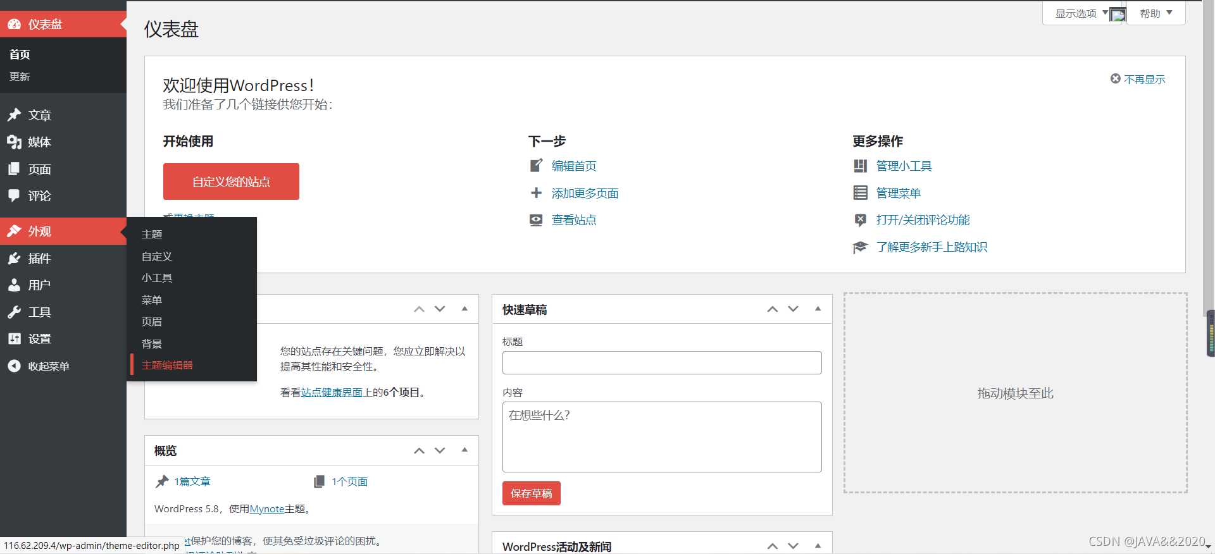
Task: Collapse the 快速草稿 panel
Action: click(818, 309)
